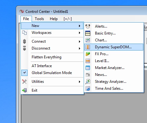Open the Tools menu

(x=39, y=19)
